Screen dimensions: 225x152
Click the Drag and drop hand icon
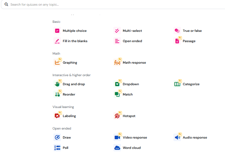coord(57,84)
